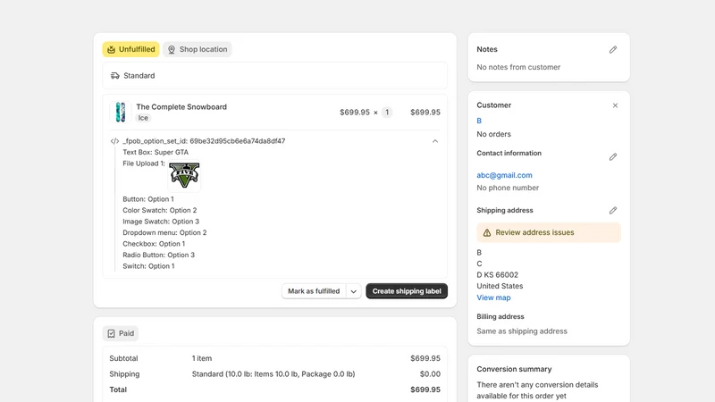Edit contact information pencil icon
The width and height of the screenshot is (715, 402).
point(613,157)
